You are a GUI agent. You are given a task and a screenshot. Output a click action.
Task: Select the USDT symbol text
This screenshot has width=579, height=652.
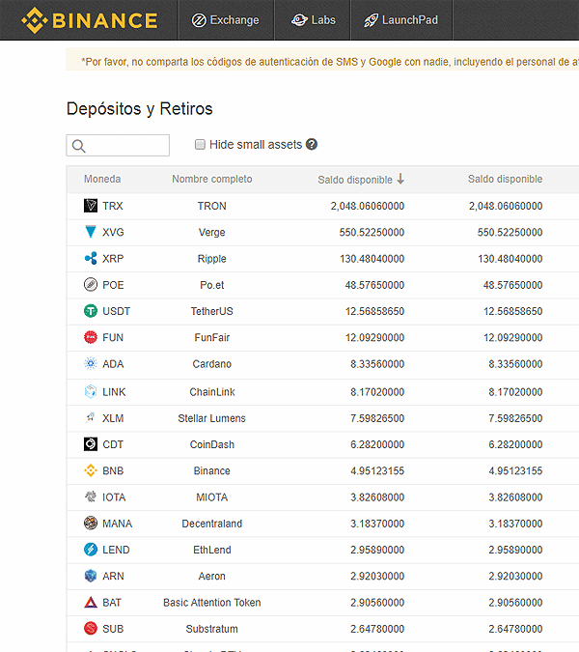click(117, 311)
